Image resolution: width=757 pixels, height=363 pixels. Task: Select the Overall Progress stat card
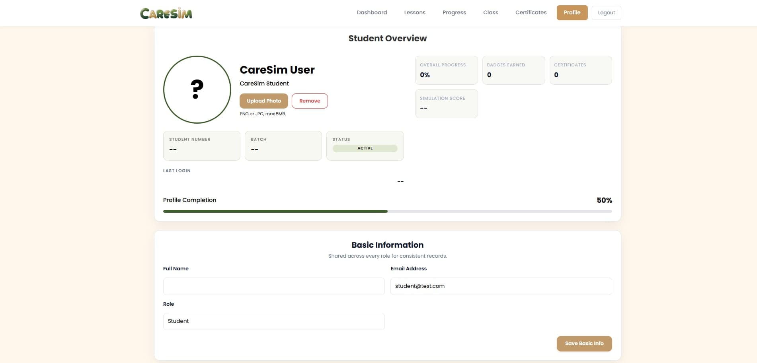446,70
